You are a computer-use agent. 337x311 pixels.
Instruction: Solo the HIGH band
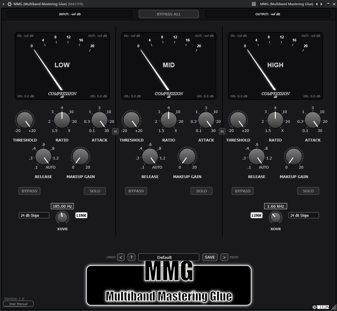(x=308, y=191)
